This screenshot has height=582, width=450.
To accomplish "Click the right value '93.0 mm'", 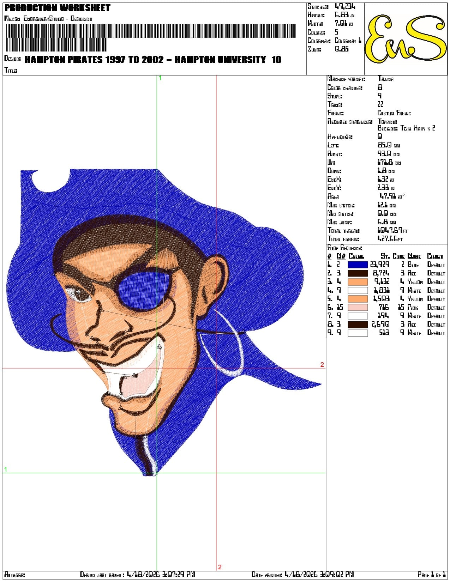I will click(x=389, y=154).
